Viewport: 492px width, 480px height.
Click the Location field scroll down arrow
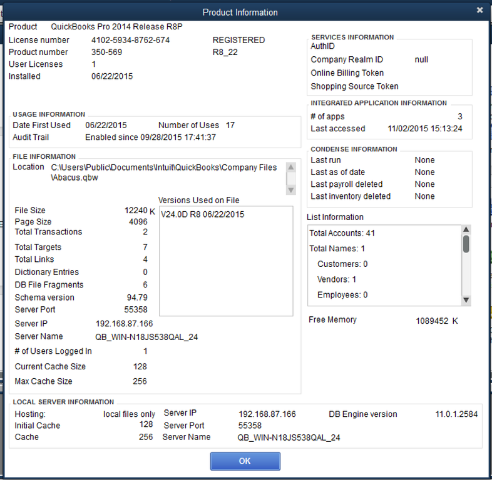pyautogui.click(x=290, y=190)
